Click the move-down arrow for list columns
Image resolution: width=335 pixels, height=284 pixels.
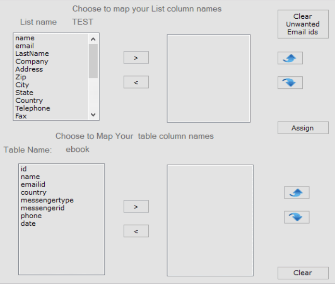coord(290,83)
